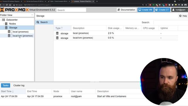Select Nodes in the tree
Image resolution: width=188 pixels, height=106 pixels.
[x=12, y=24]
